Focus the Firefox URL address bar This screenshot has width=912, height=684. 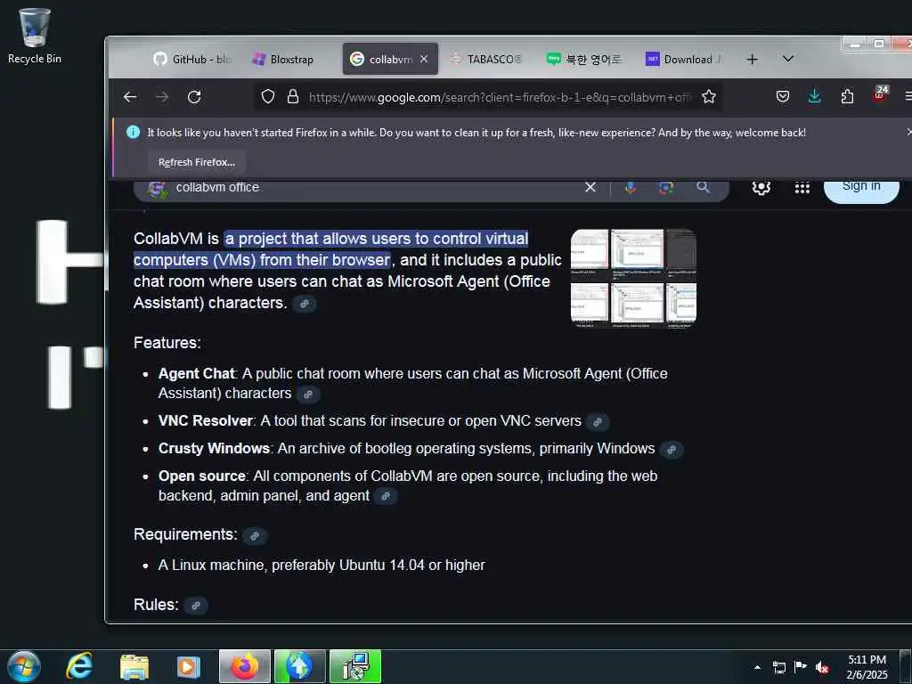pos(499,97)
